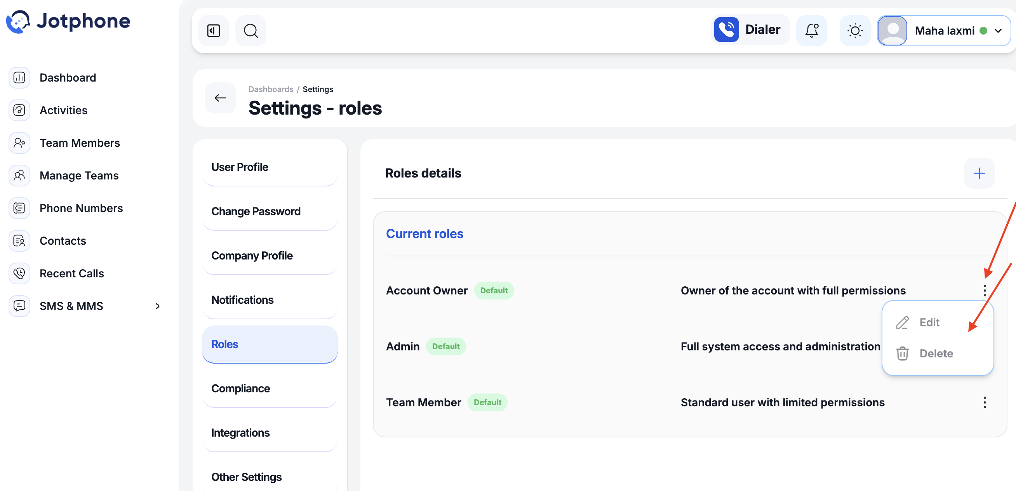Click the trash icon beside Delete
Viewport: 1016px width, 491px height.
pyautogui.click(x=902, y=354)
